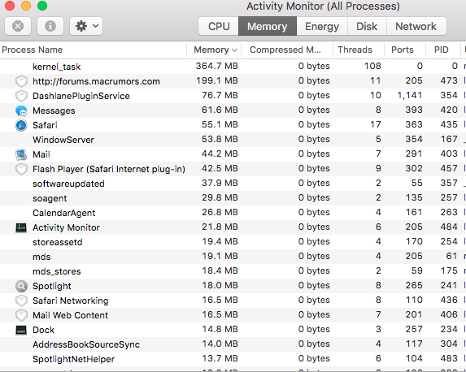The width and height of the screenshot is (466, 372).
Task: Click the Safari Networking shield icon
Action: (21, 301)
